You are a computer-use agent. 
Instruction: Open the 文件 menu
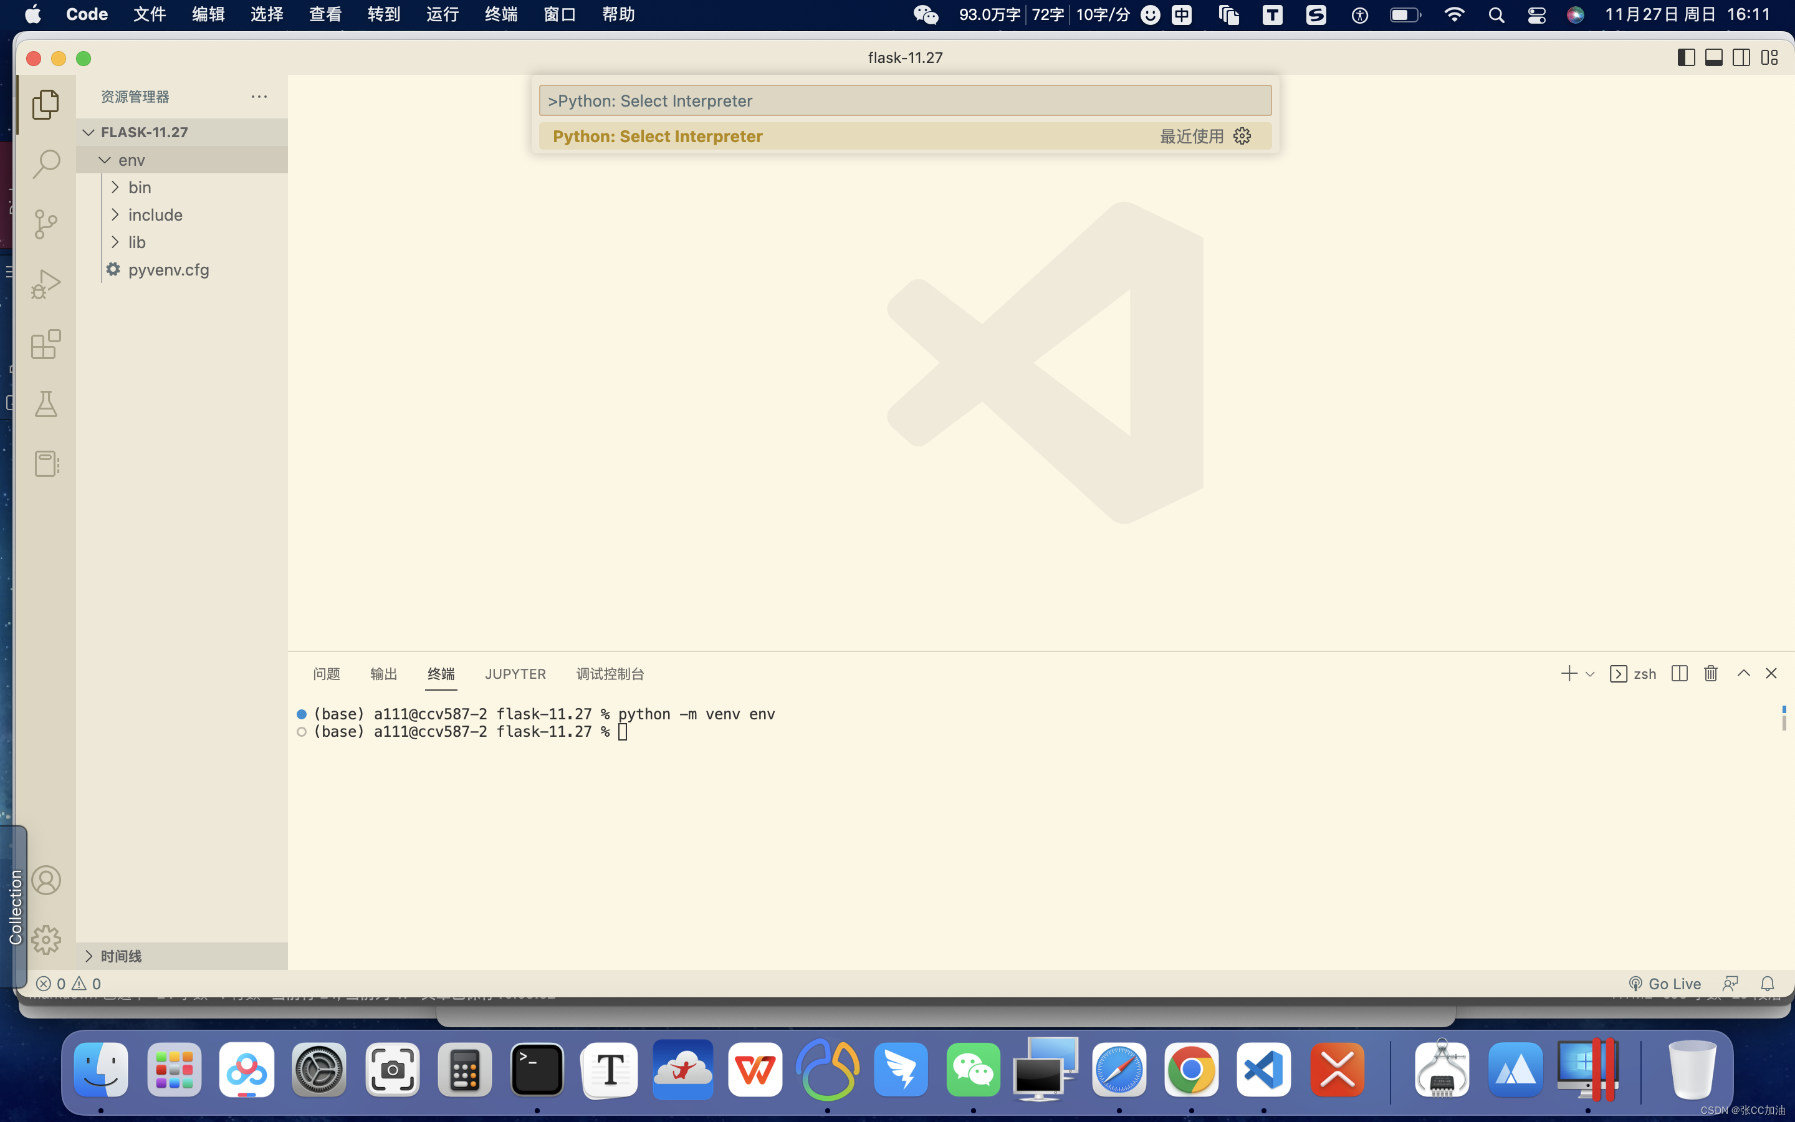[149, 15]
